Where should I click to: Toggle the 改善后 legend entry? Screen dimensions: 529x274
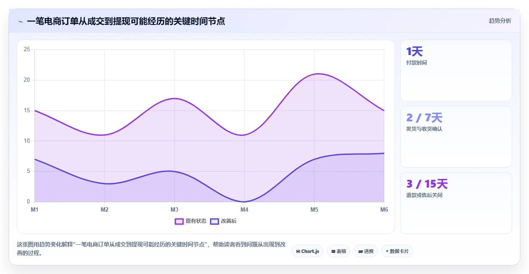(x=223, y=221)
